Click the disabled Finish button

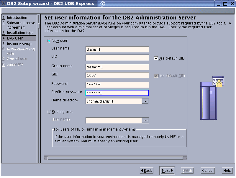(x=187, y=170)
